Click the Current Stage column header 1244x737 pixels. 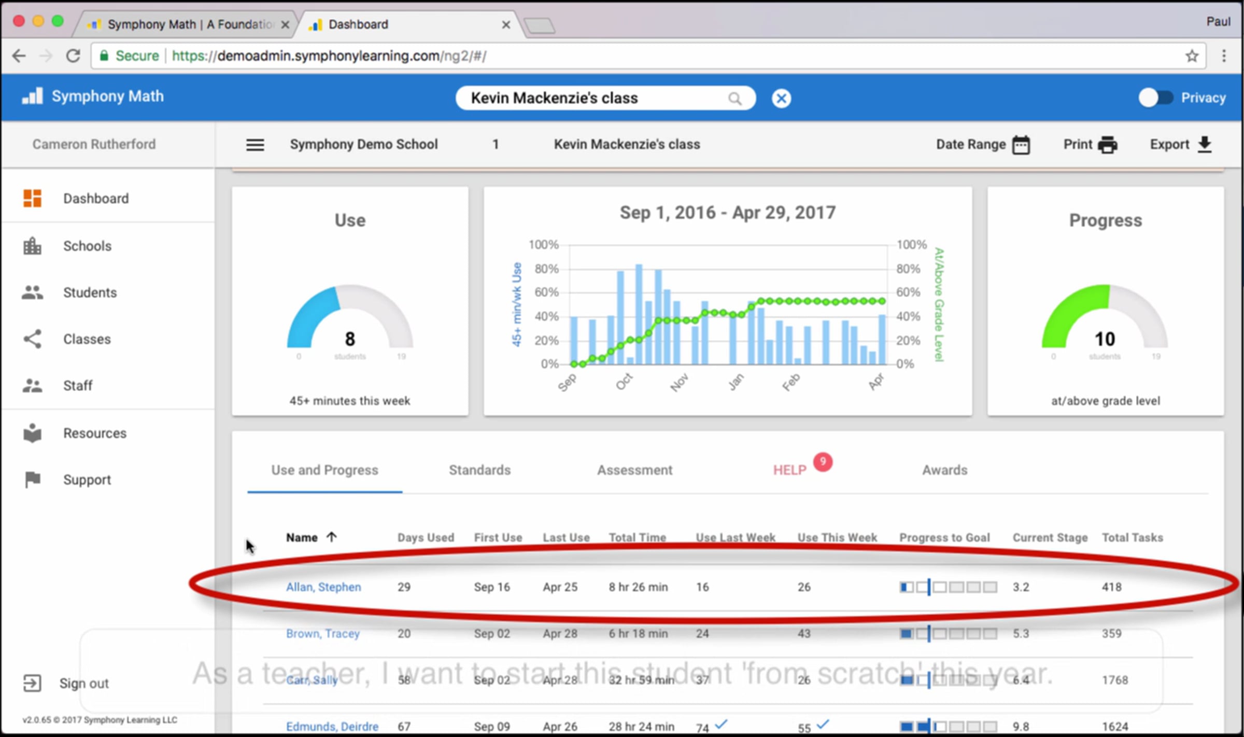(1050, 537)
